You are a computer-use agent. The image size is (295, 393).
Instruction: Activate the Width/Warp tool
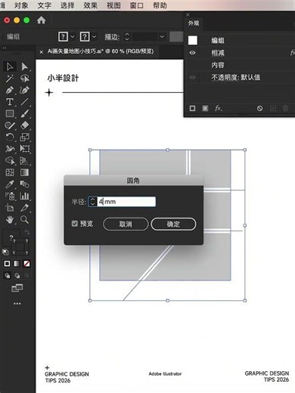click(10, 149)
